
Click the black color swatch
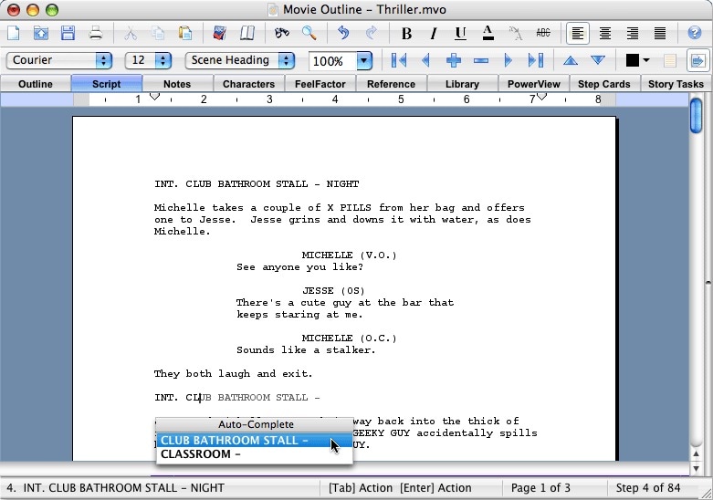pos(633,60)
